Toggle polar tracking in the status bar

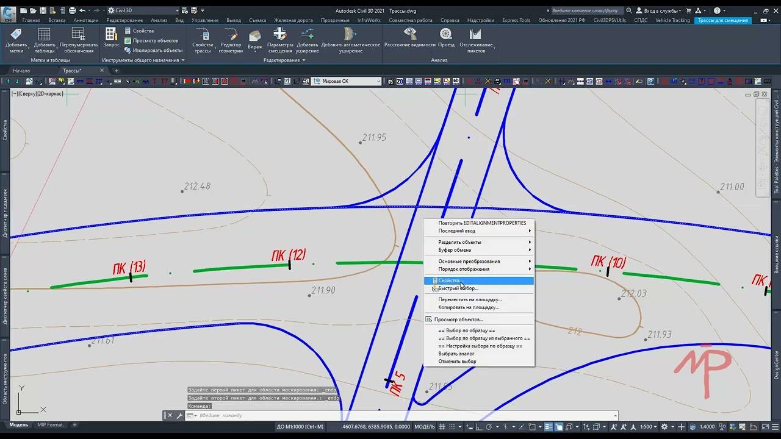489,427
